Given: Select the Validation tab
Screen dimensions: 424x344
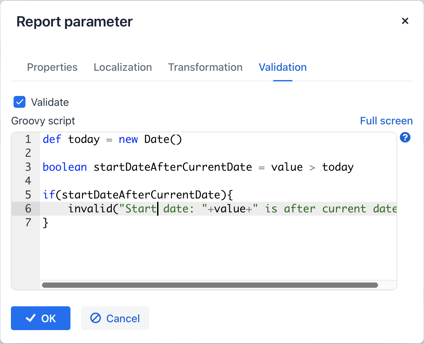Looking at the screenshot, I should point(283,67).
